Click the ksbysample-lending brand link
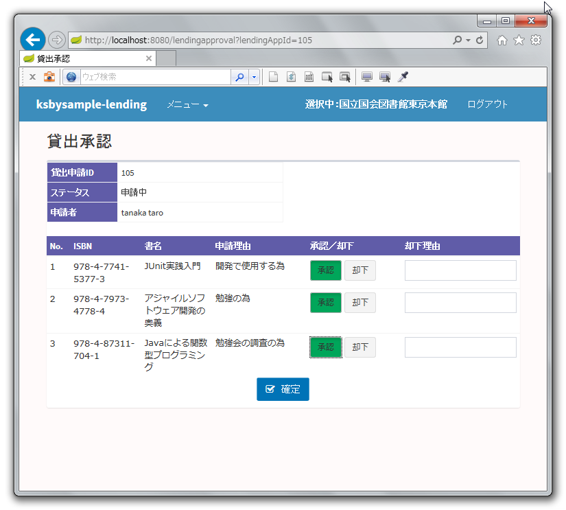 click(x=91, y=104)
